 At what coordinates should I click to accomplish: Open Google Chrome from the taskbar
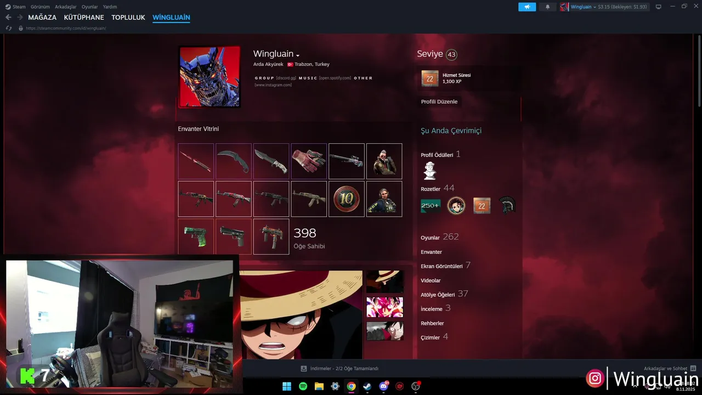tap(352, 386)
